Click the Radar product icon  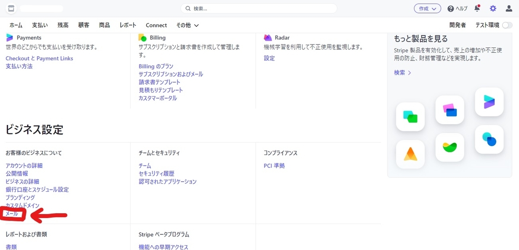coord(268,38)
